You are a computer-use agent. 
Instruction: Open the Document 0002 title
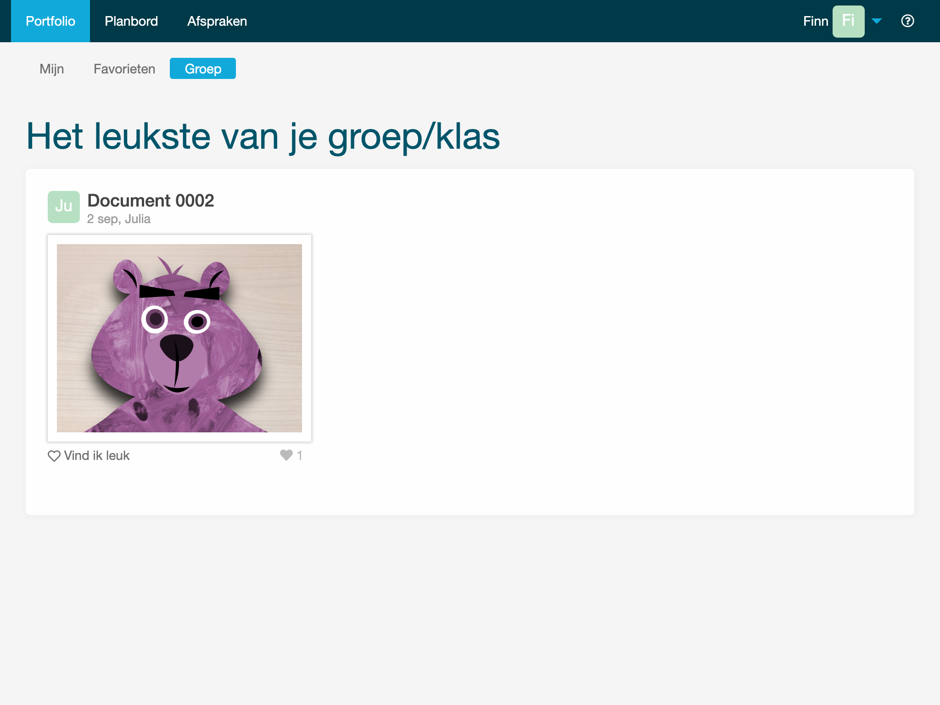coord(151,201)
